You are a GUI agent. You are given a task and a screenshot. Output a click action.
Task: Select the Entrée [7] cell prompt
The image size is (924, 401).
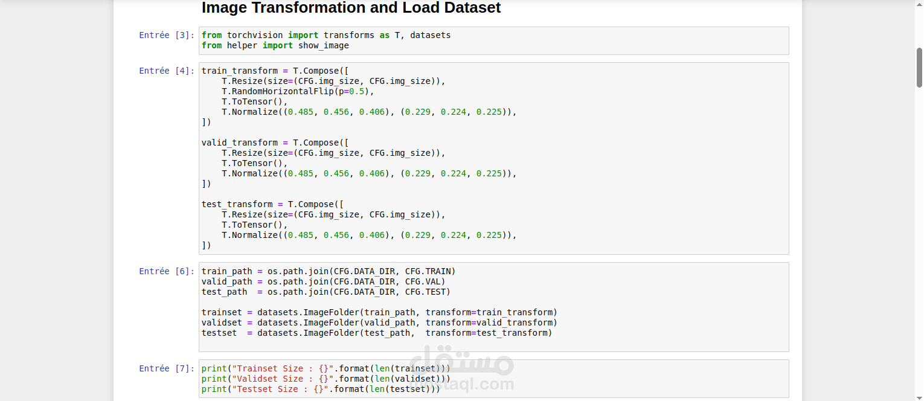click(x=167, y=368)
